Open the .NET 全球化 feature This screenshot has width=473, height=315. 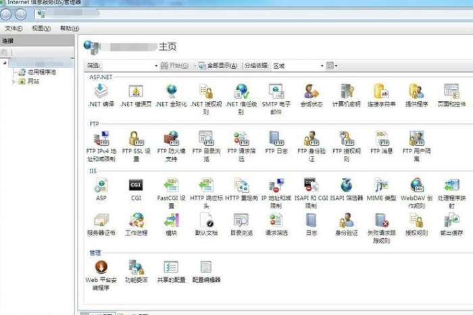[x=172, y=96]
